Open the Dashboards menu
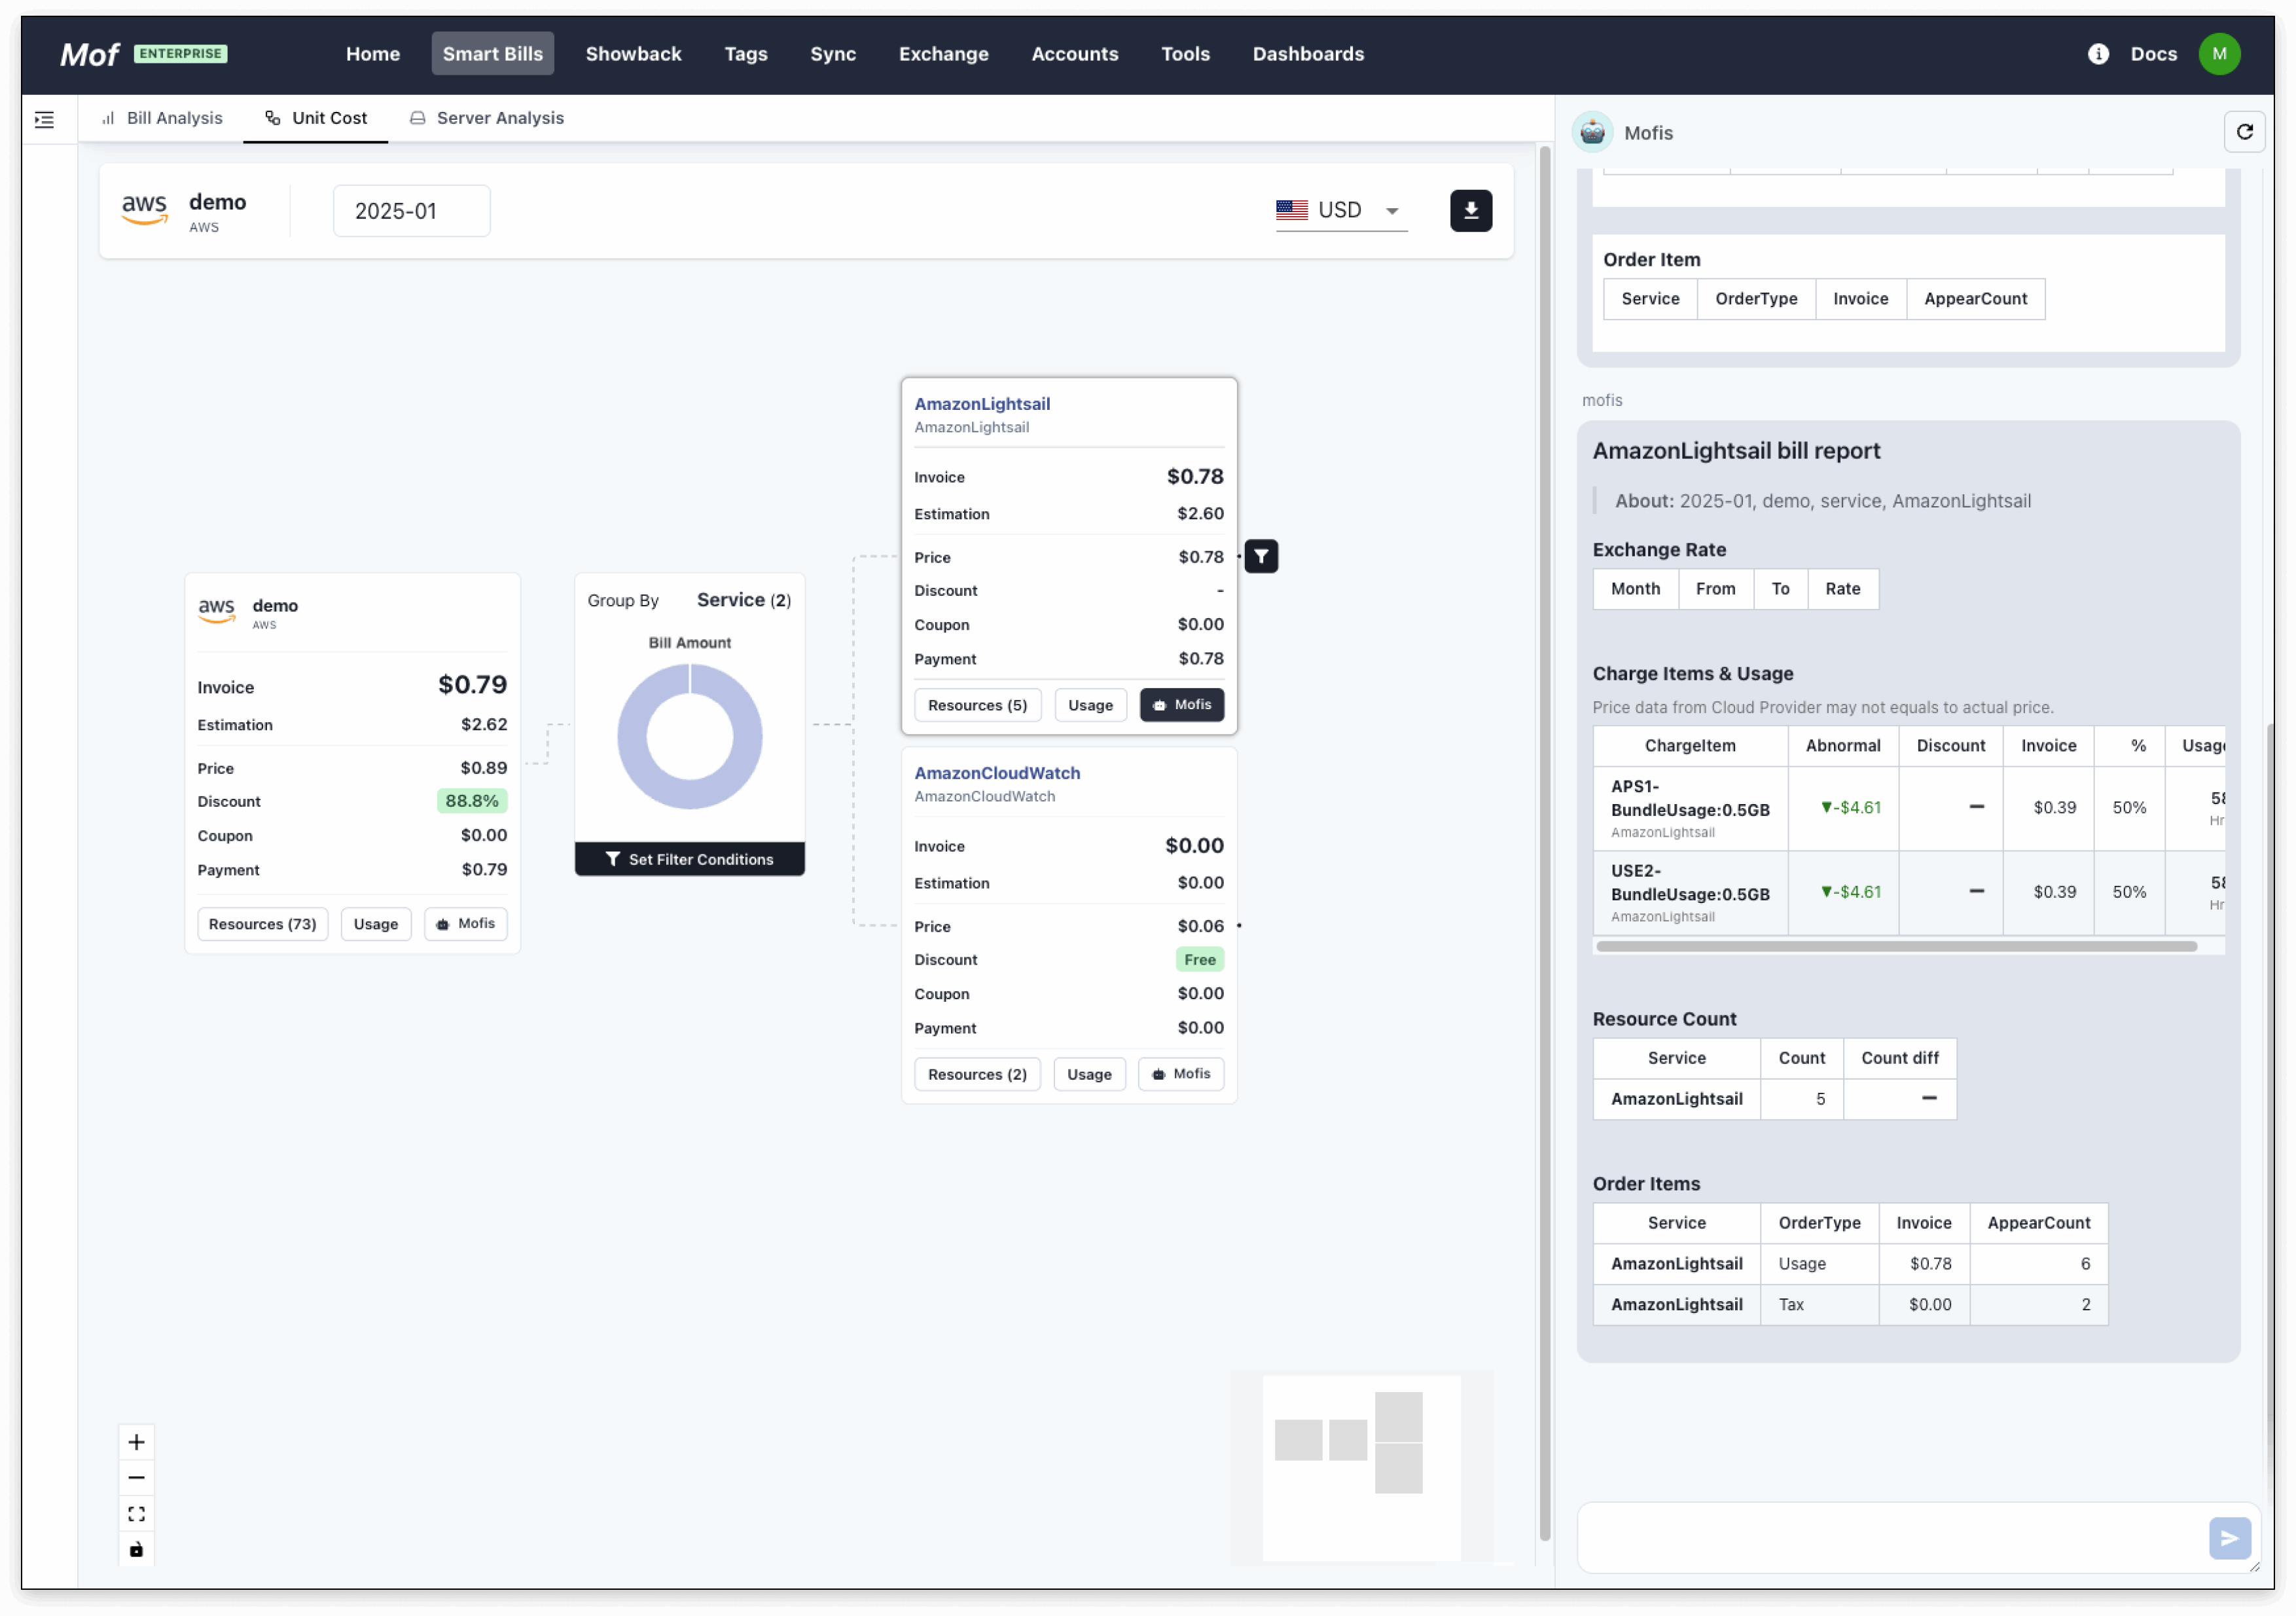This screenshot has width=2296, height=1616. (1308, 54)
